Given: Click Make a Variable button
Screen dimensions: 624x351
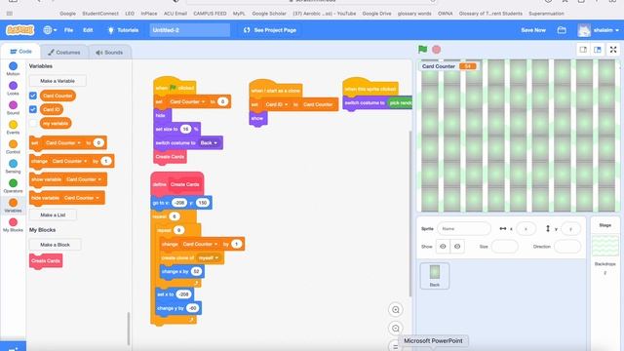Looking at the screenshot, I should (58, 81).
